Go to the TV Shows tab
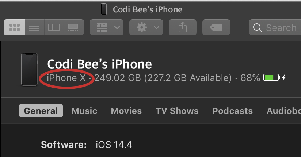Viewport: 301px width, 157px height. coord(177,111)
